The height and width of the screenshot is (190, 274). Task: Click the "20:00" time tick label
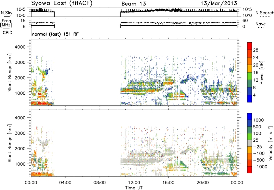pos(202,183)
